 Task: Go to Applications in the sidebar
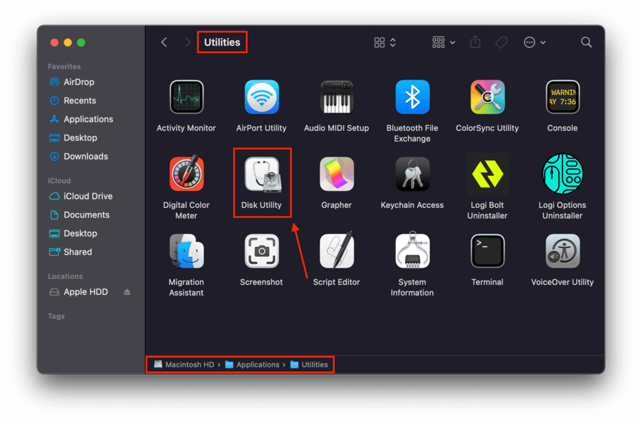[x=81, y=119]
